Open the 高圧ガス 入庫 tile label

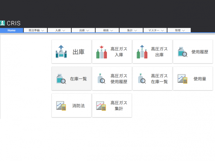(119, 52)
